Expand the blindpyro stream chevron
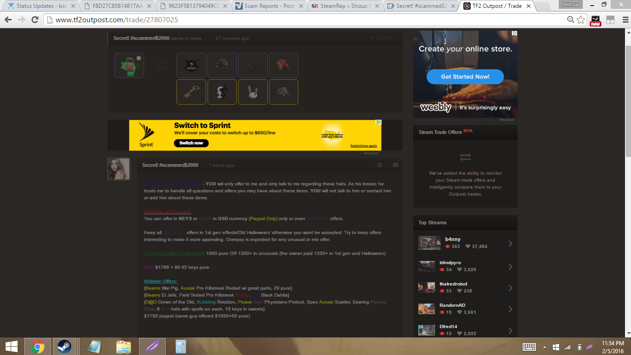This screenshot has height=355, width=631. click(510, 266)
